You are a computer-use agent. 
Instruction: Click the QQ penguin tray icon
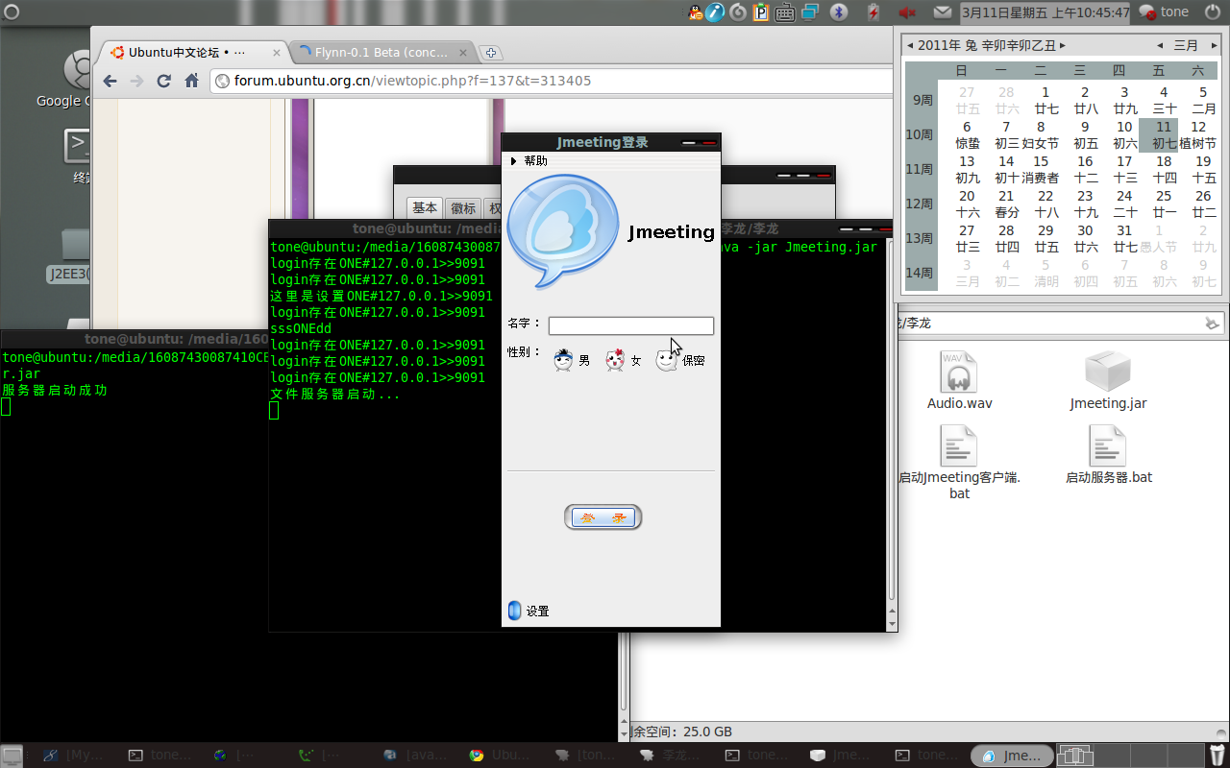[x=696, y=12]
